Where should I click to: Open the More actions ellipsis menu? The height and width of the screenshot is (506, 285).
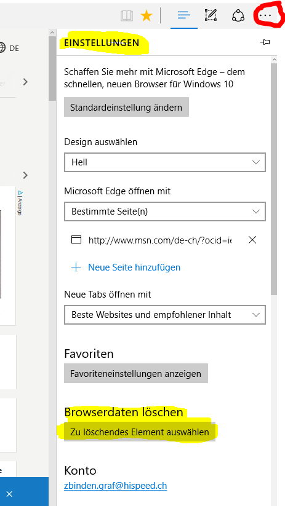pyautogui.click(x=267, y=15)
